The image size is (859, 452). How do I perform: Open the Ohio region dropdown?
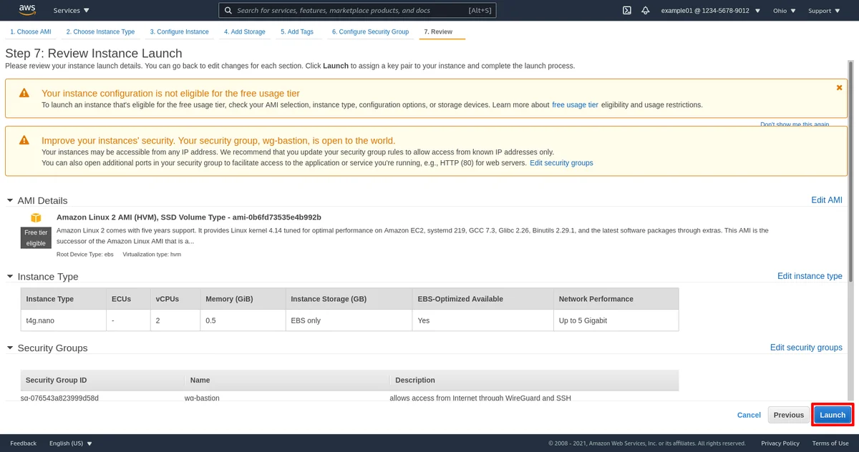pos(784,11)
